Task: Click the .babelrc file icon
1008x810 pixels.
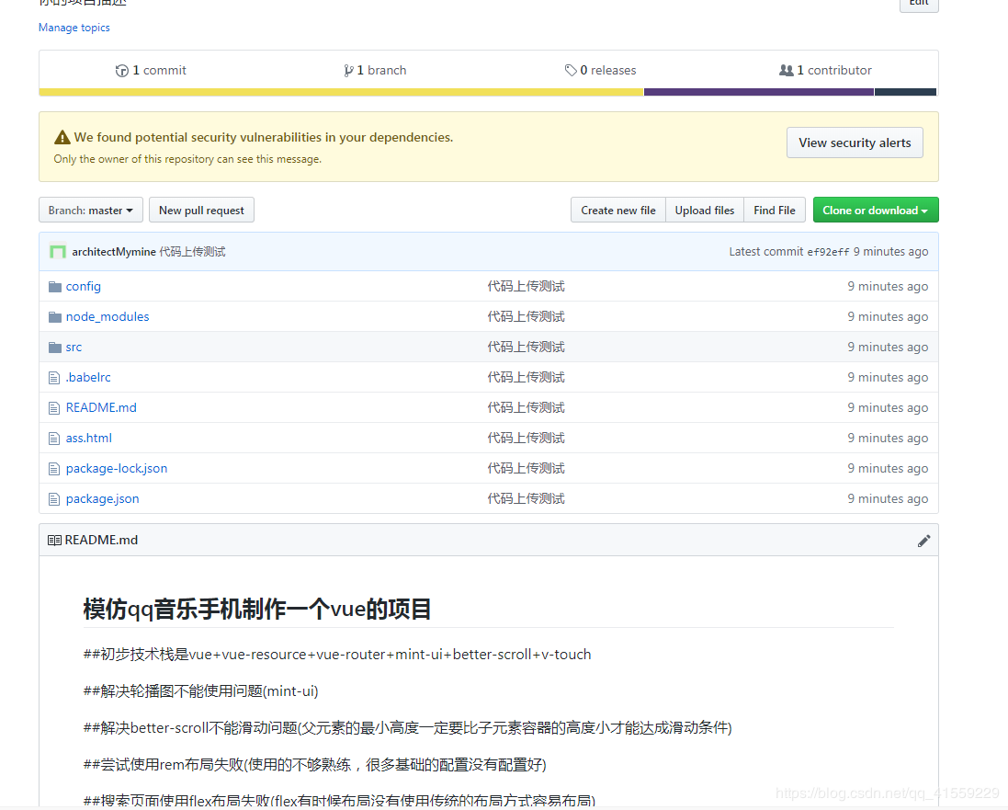Action: [x=54, y=378]
